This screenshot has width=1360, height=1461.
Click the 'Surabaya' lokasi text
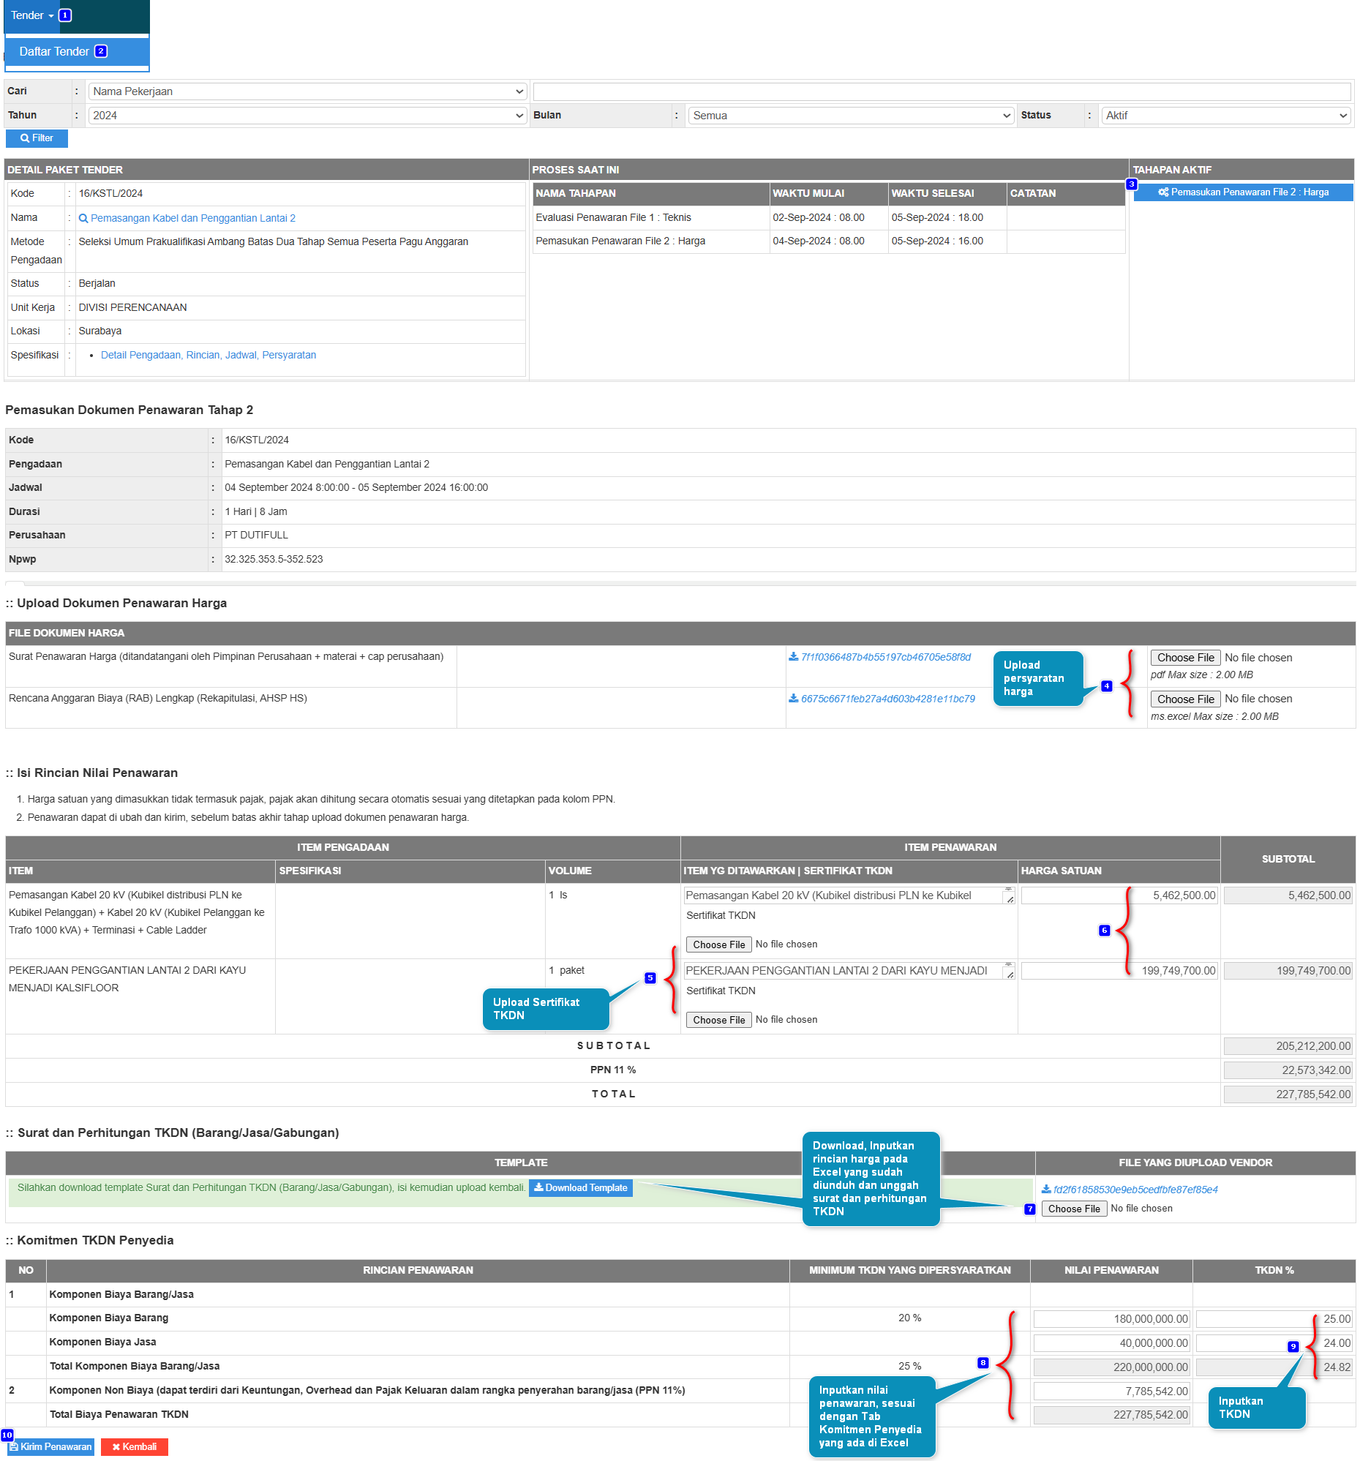pyautogui.click(x=100, y=331)
